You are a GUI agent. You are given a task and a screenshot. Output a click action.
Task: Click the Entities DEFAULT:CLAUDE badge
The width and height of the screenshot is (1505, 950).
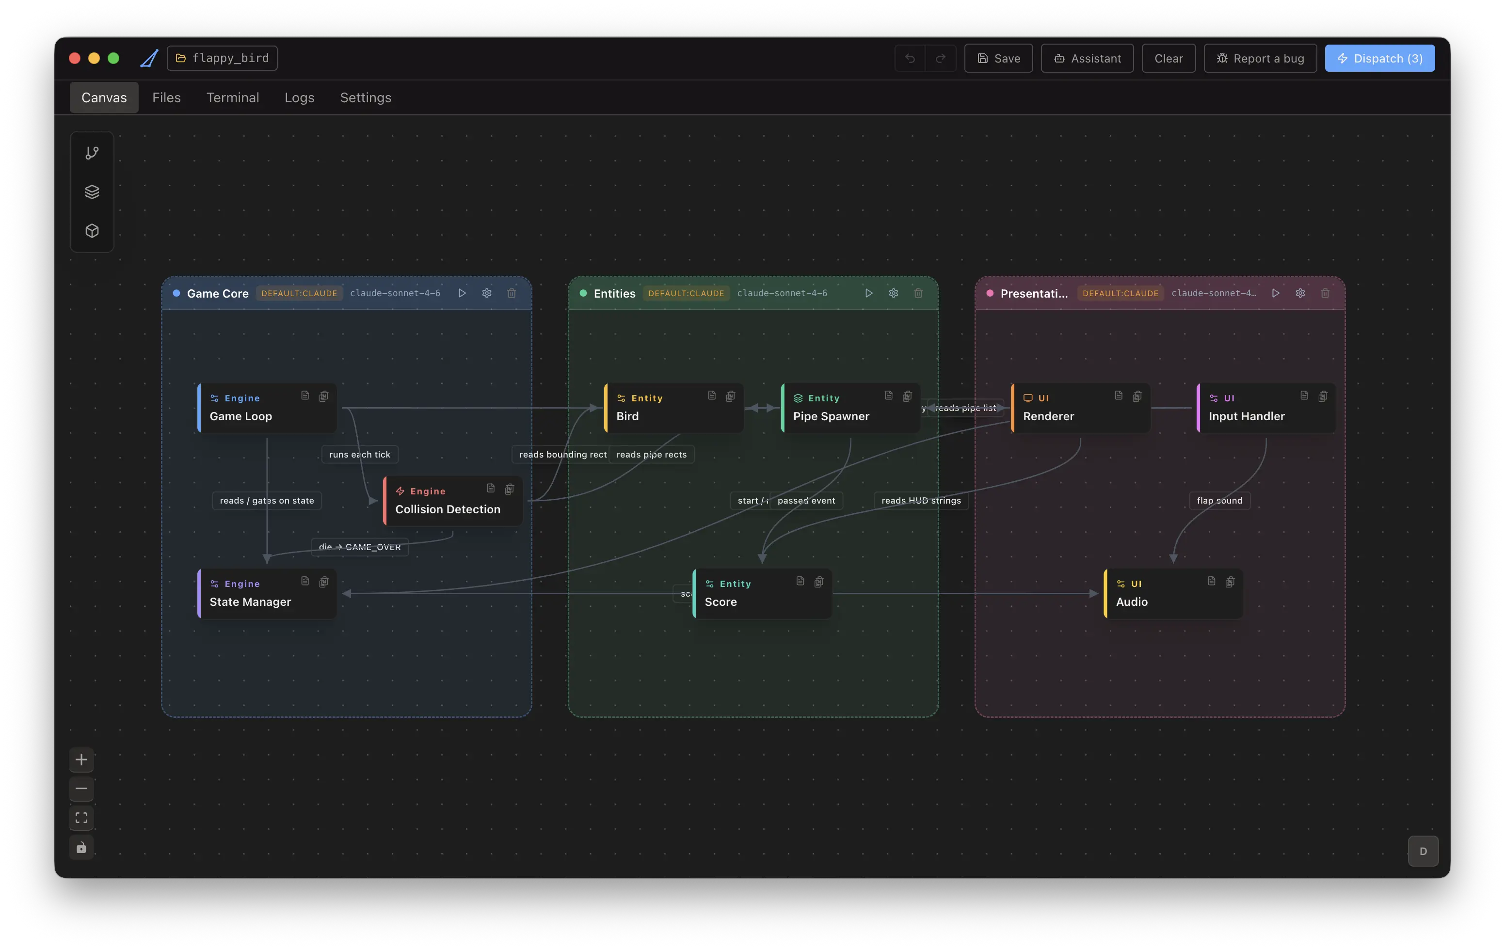(686, 293)
